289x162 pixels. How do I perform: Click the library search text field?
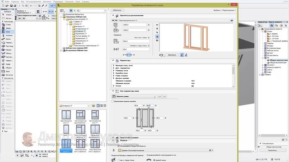[x=93, y=11]
